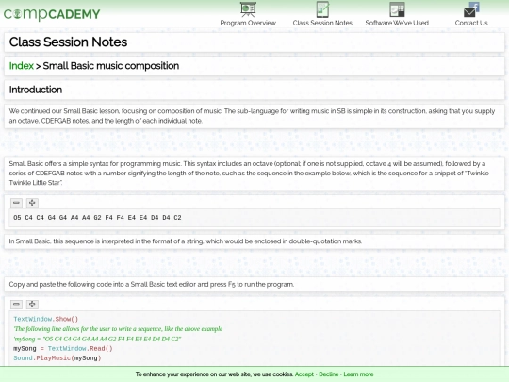
Task: Open the Class Session Notes menu label
Action: 322,23
